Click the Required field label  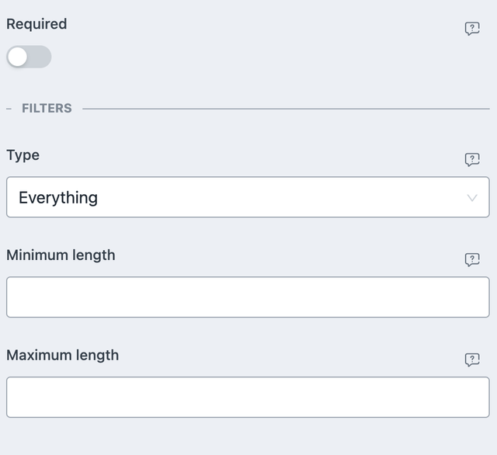click(36, 24)
